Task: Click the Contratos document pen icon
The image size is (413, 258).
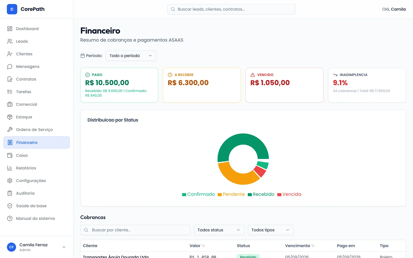Action: click(10, 79)
